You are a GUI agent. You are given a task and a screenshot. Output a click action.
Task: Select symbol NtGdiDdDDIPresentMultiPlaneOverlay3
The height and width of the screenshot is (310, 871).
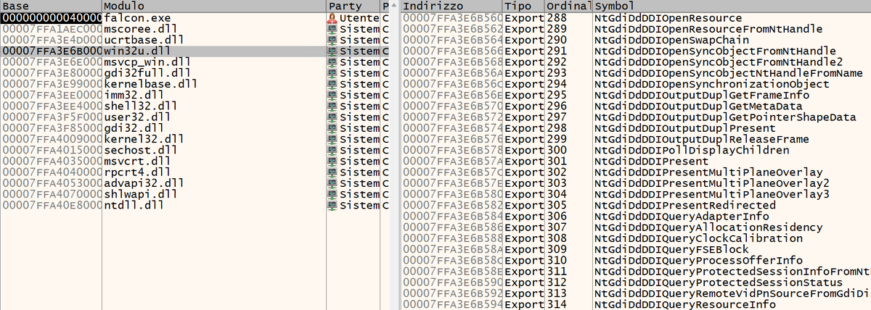(712, 194)
